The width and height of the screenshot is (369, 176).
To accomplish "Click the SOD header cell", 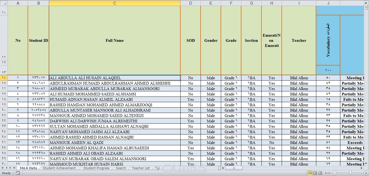I will click(x=191, y=40).
